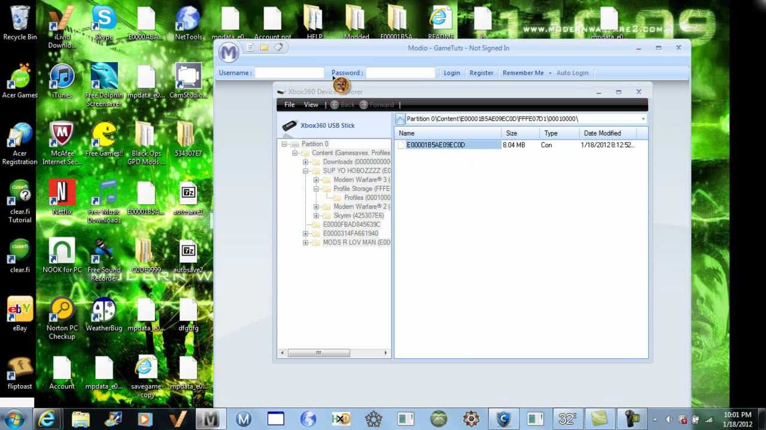Open the Norton PC Checkup shortcut
This screenshot has width=766, height=430.
coord(62,318)
